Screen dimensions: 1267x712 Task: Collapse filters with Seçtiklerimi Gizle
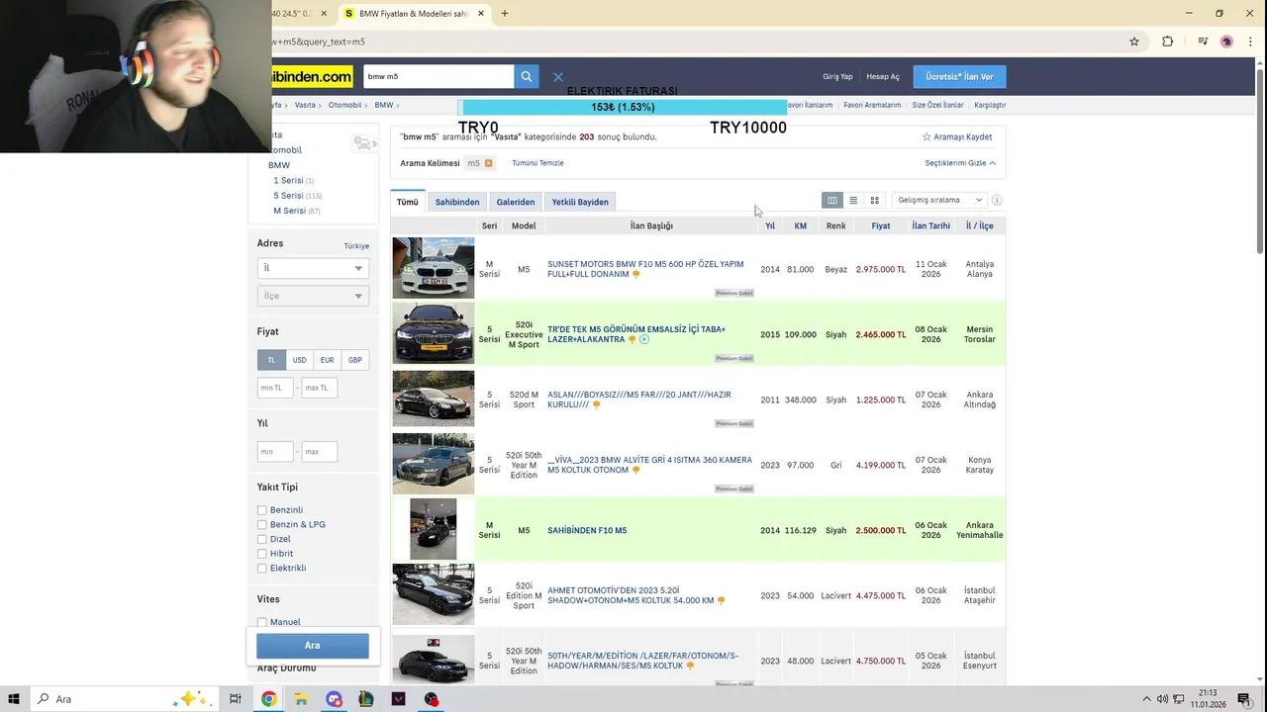click(x=960, y=163)
